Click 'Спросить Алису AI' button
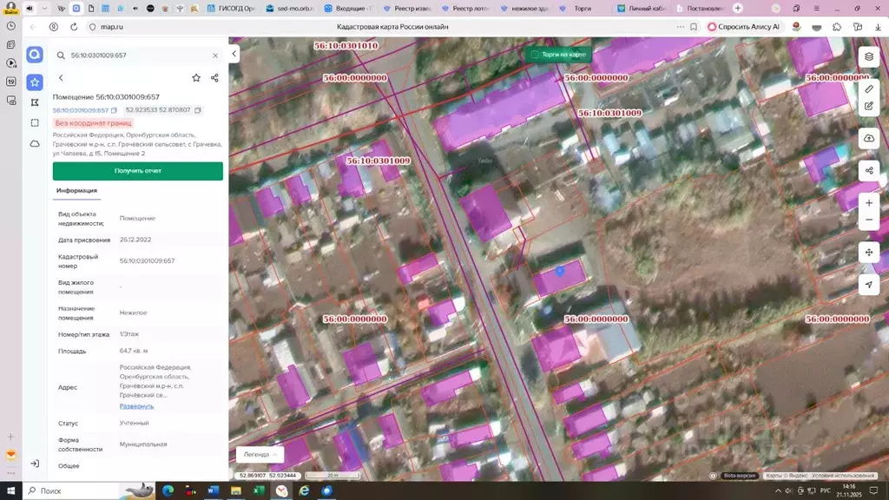The width and height of the screenshot is (889, 500). tap(743, 27)
